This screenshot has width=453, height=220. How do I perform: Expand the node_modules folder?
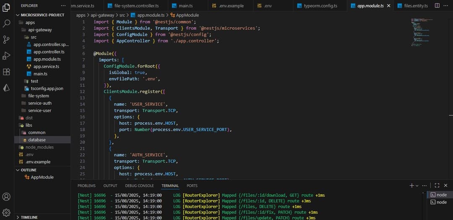pyautogui.click(x=42, y=147)
